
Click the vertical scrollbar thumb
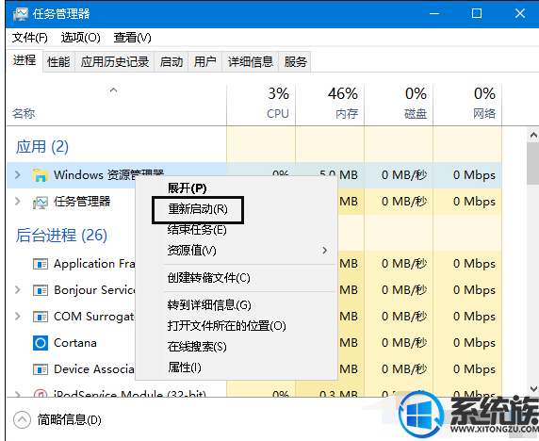click(x=533, y=163)
